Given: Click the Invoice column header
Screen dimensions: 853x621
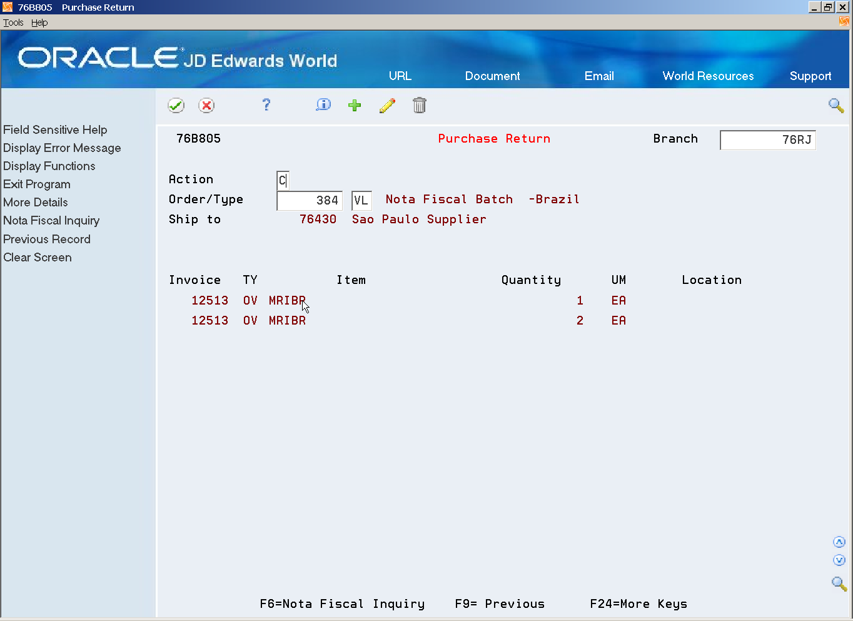Looking at the screenshot, I should (x=194, y=280).
